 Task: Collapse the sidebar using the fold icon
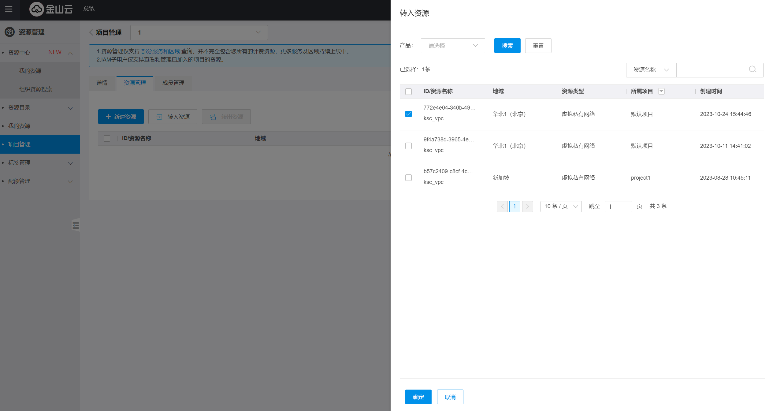(x=76, y=226)
